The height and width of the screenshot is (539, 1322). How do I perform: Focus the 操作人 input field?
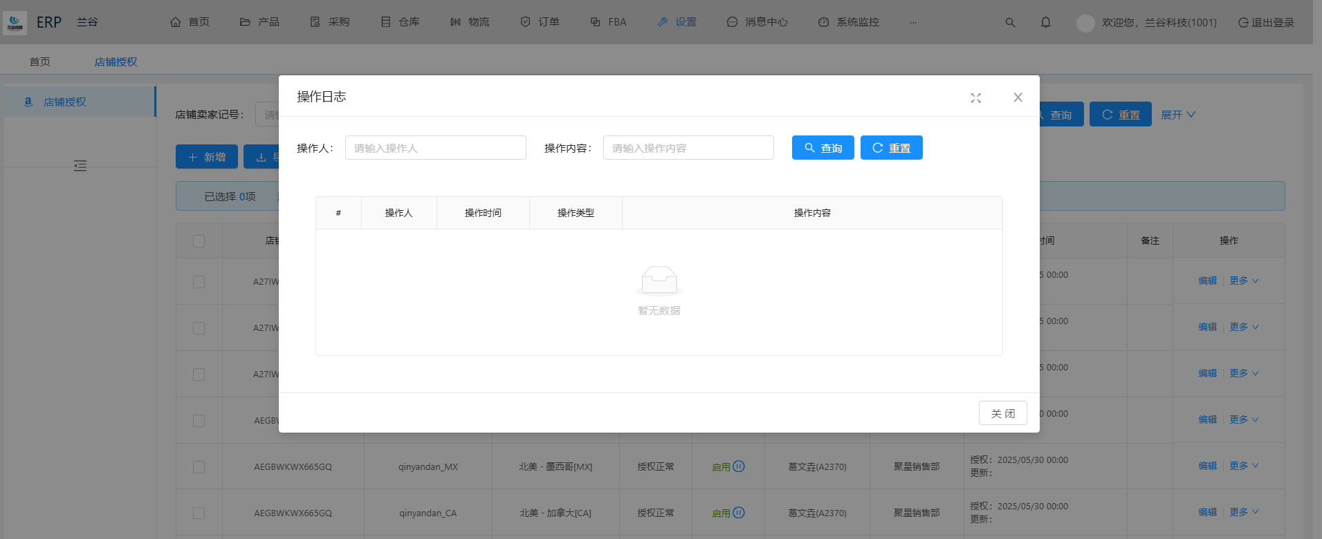[435, 148]
